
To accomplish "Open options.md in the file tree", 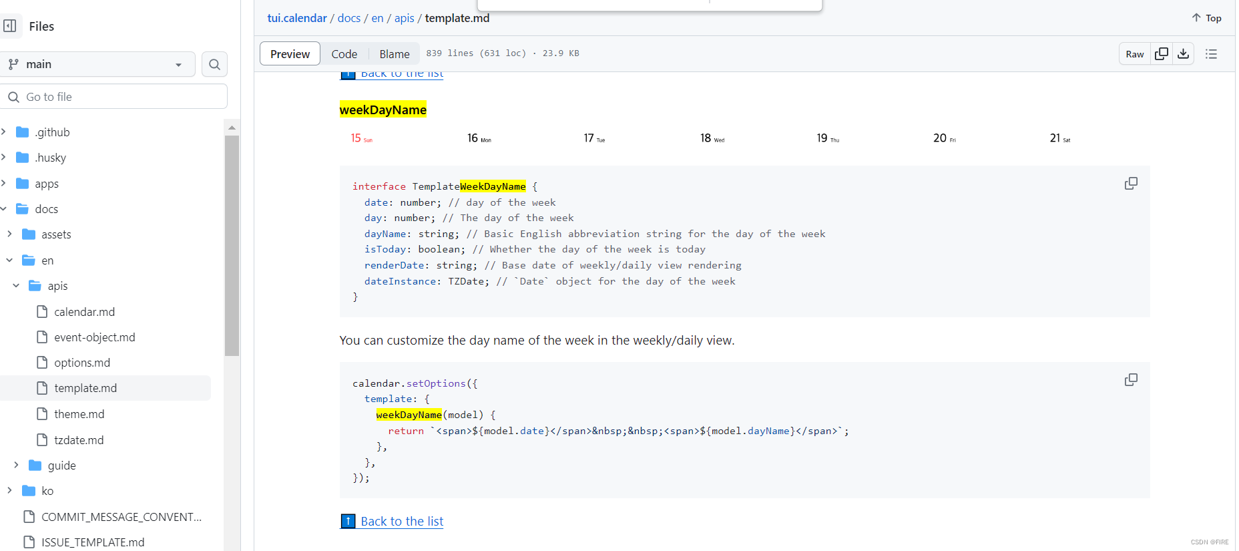I will tap(82, 363).
